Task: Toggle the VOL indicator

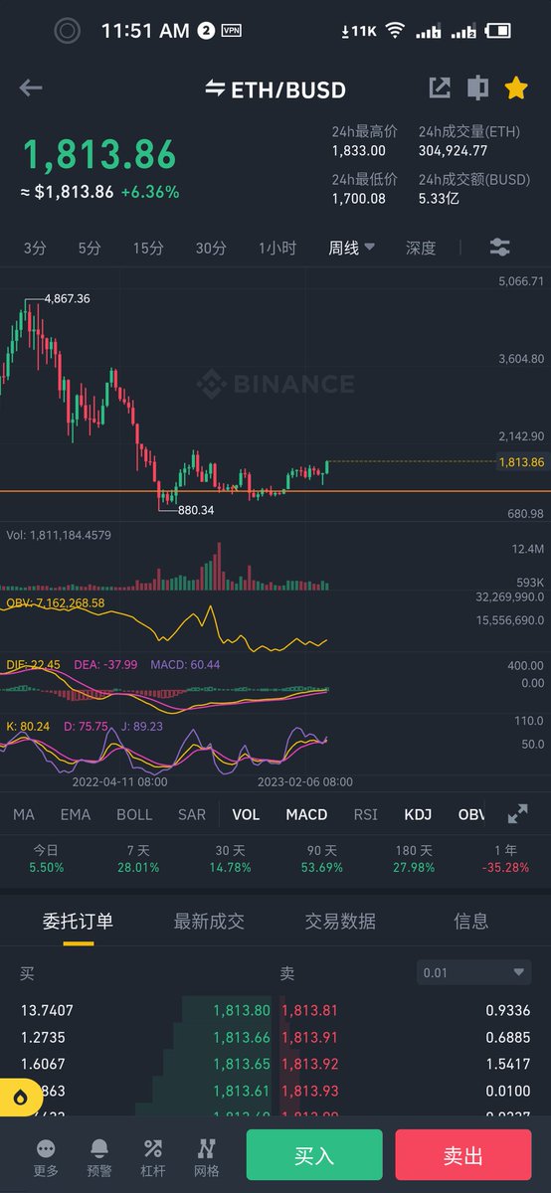Action: point(246,814)
